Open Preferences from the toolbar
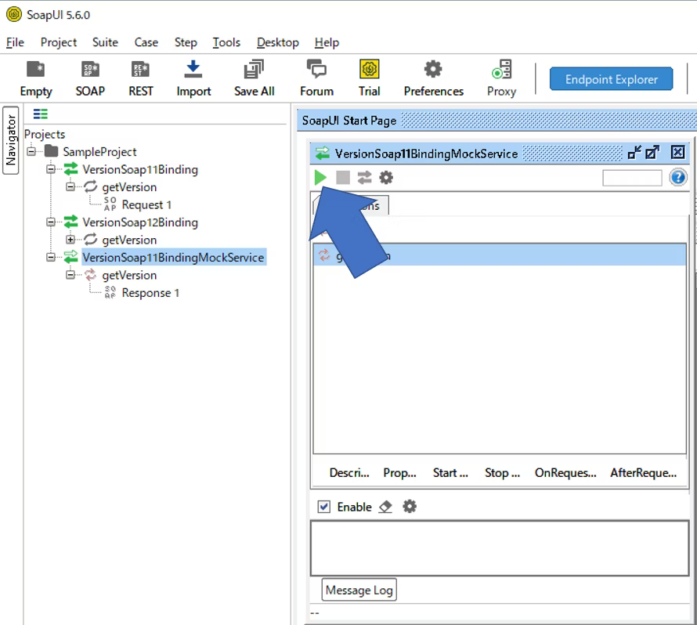Image resolution: width=697 pixels, height=625 pixels. click(433, 78)
